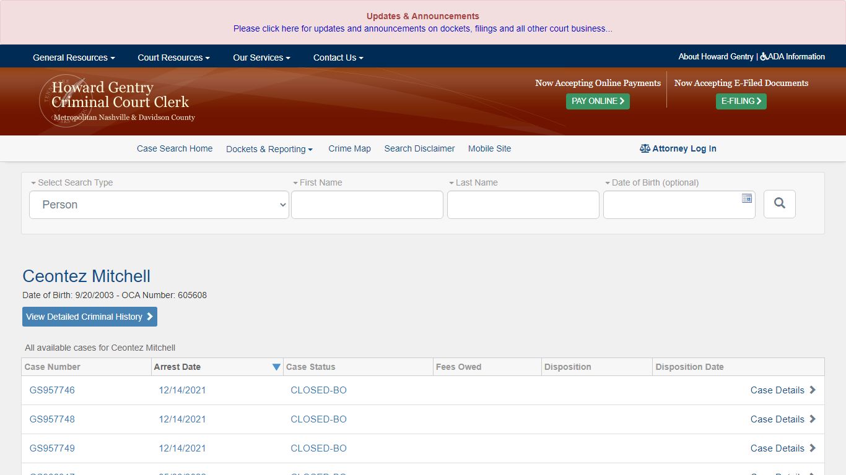Click the PAY ONLINE button
This screenshot has height=475, width=846.
[598, 101]
